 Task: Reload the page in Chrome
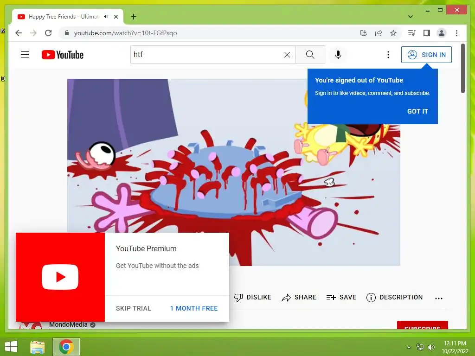coord(48,33)
